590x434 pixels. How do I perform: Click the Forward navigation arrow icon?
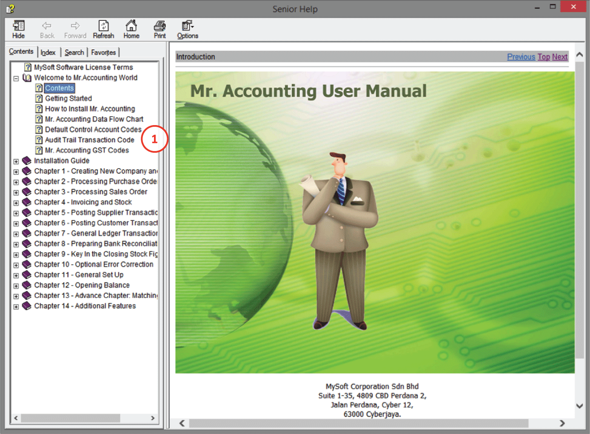pos(75,26)
